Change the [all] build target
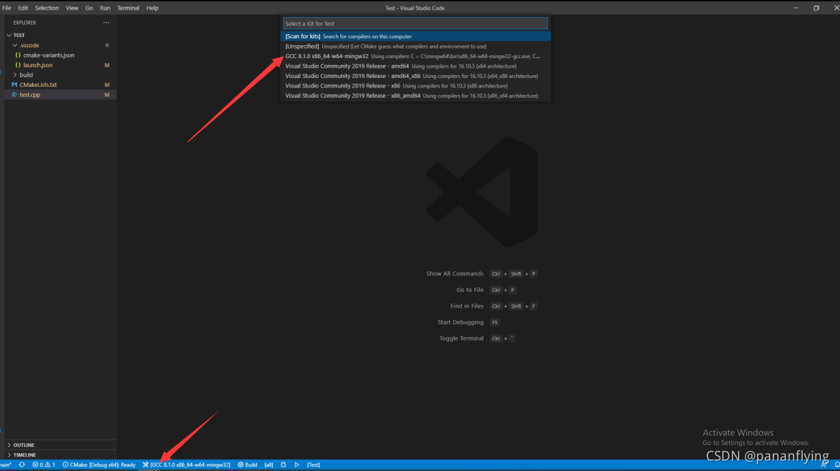 click(269, 465)
